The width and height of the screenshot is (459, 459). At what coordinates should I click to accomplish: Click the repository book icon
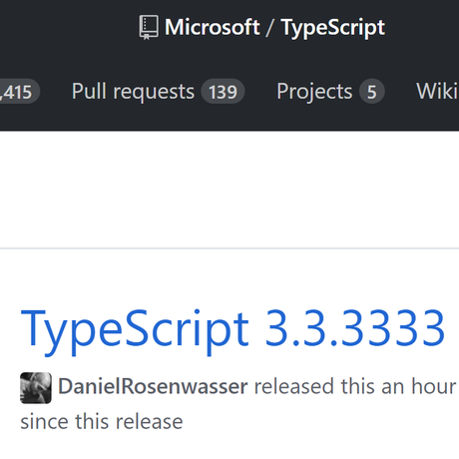149,27
